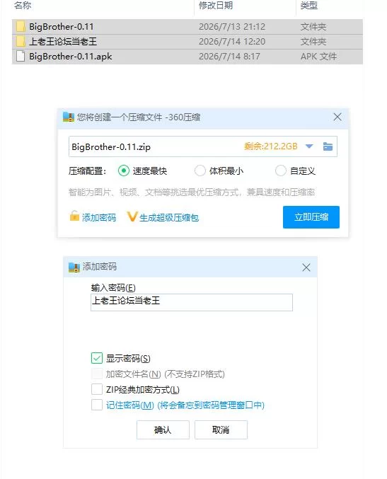Uncheck the 显示密码 checkbox
The image size is (387, 479).
point(97,358)
